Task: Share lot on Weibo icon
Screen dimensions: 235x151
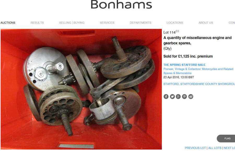Action: pos(191,96)
